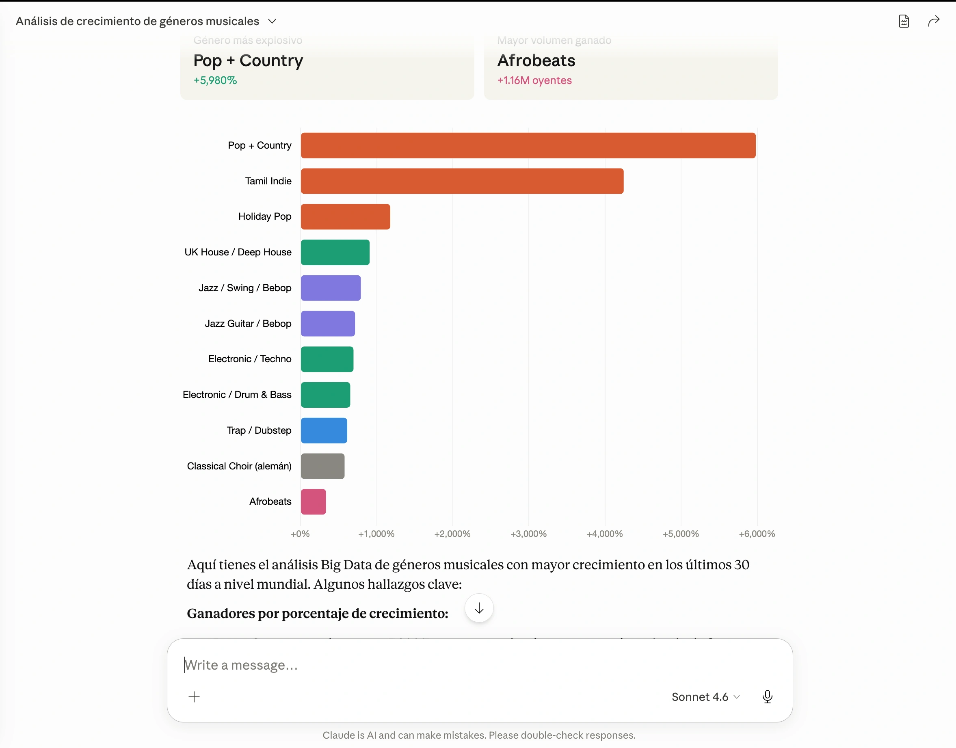
Task: Click the blue Trap / Dubstep bar
Action: [x=324, y=430]
